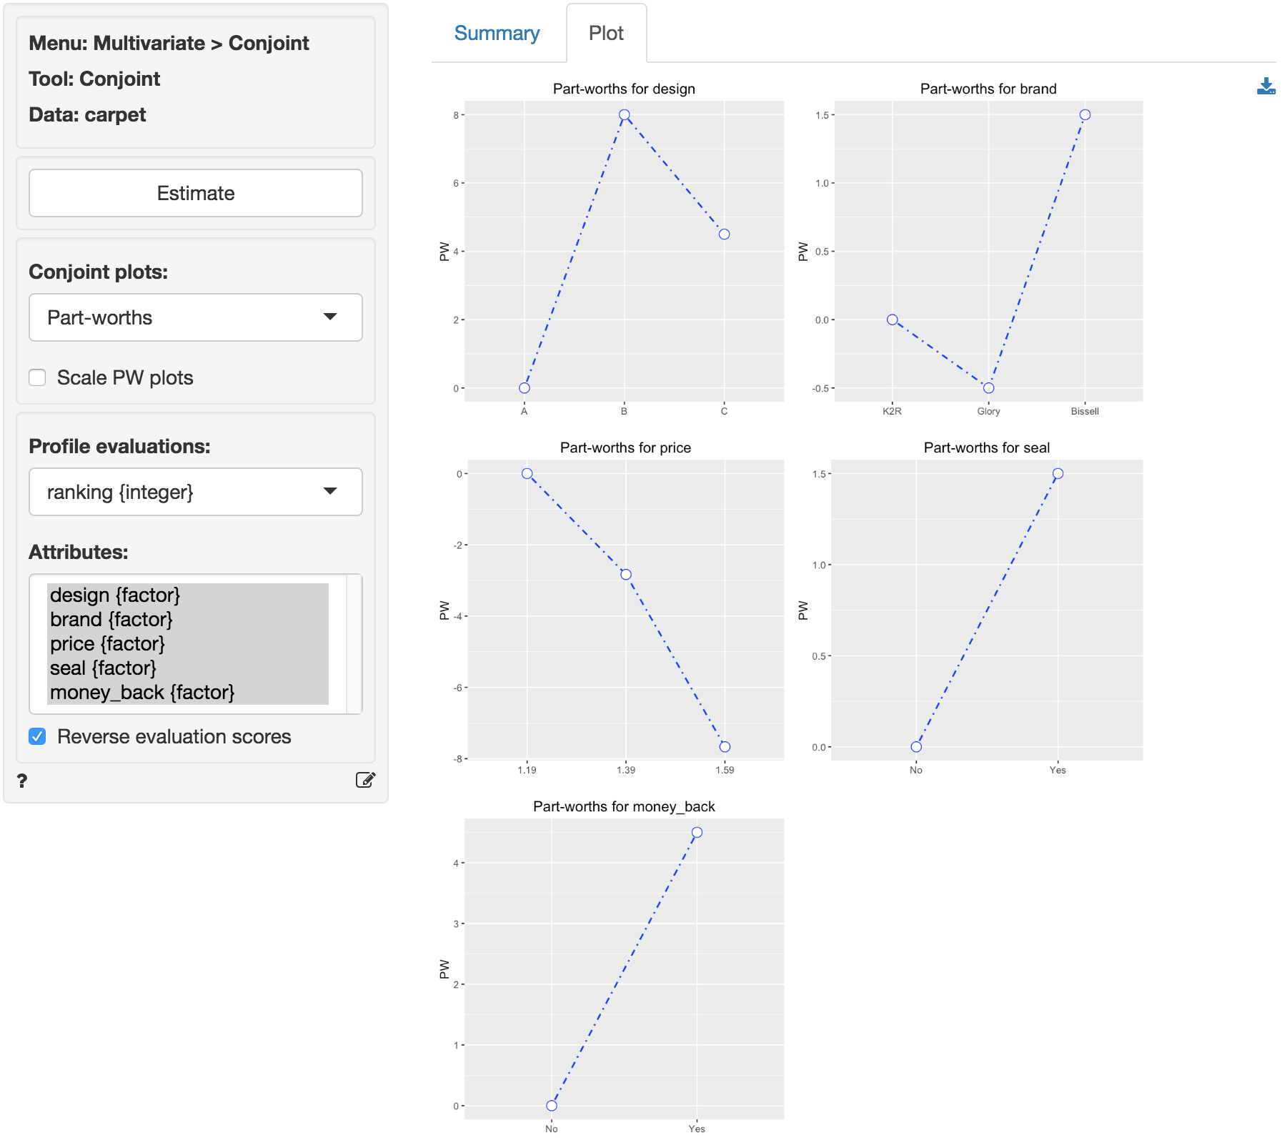1282x1138 pixels.
Task: Click the Estimate button
Action: click(196, 193)
